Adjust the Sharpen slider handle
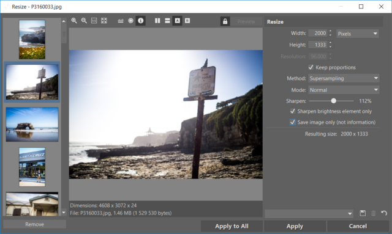This screenshot has width=392, height=234. [333, 101]
